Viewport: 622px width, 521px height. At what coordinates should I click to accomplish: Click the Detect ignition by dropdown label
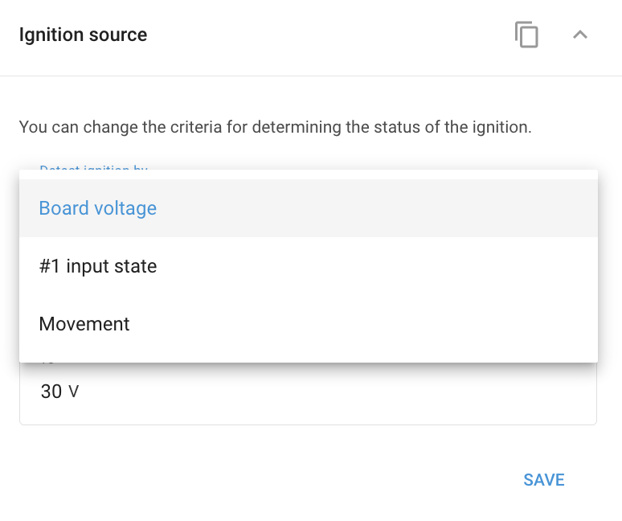pos(93,167)
